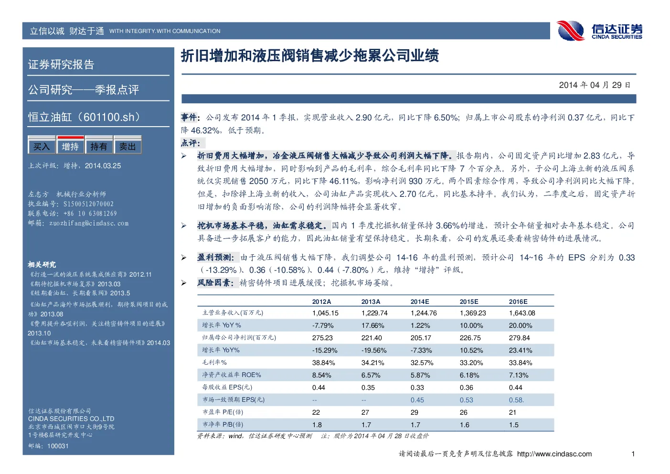Click the Cinda Securities logo
This screenshot has height=474, width=670.
[x=600, y=31]
